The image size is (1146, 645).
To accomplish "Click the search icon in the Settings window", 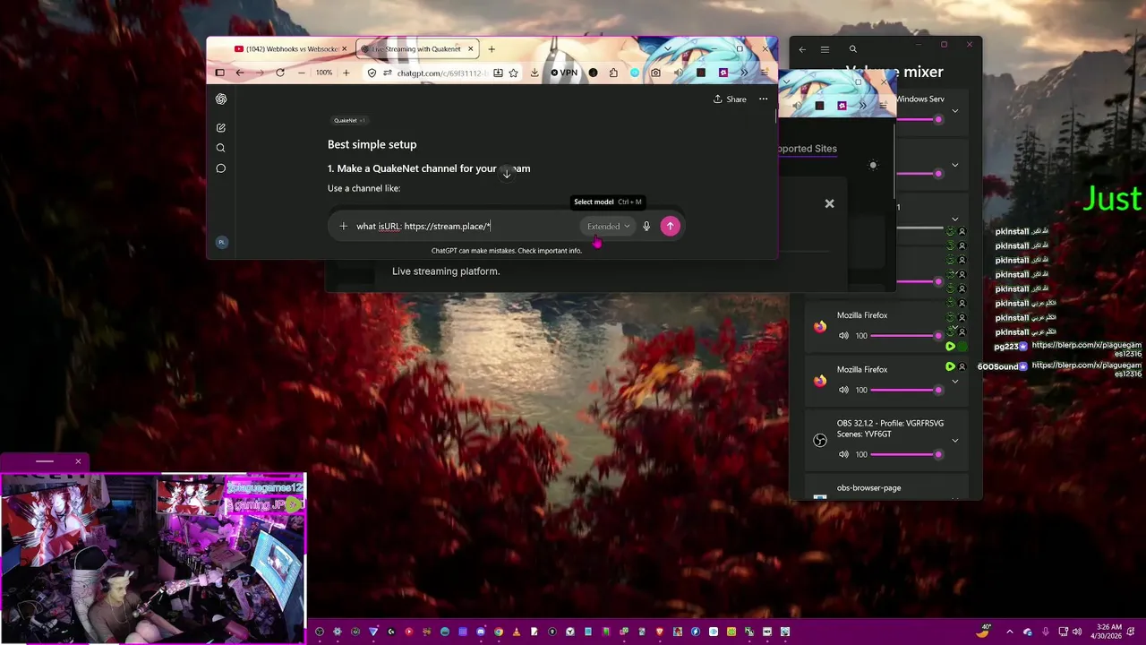I will tap(853, 49).
